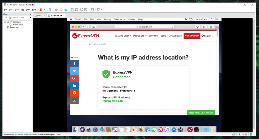
Task: Select macOS 10.14 in the library tree
Action: (18, 25)
